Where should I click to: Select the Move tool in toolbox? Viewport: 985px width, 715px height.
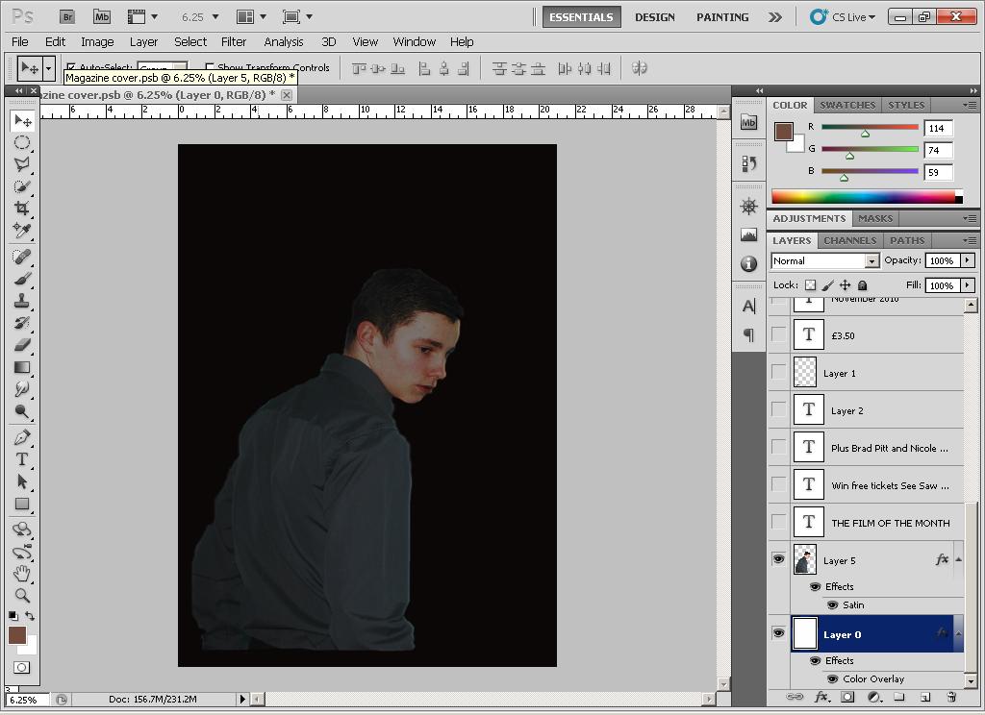22,120
